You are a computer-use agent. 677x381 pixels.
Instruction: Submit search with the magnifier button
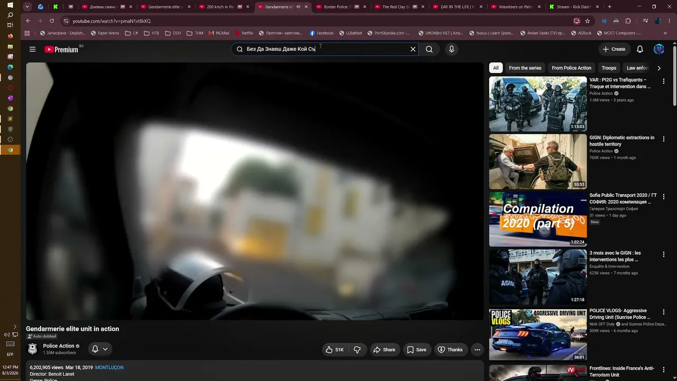tap(429, 49)
